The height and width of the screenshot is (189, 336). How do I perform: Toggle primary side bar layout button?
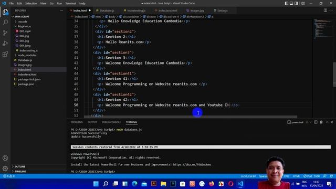(x=287, y=3)
